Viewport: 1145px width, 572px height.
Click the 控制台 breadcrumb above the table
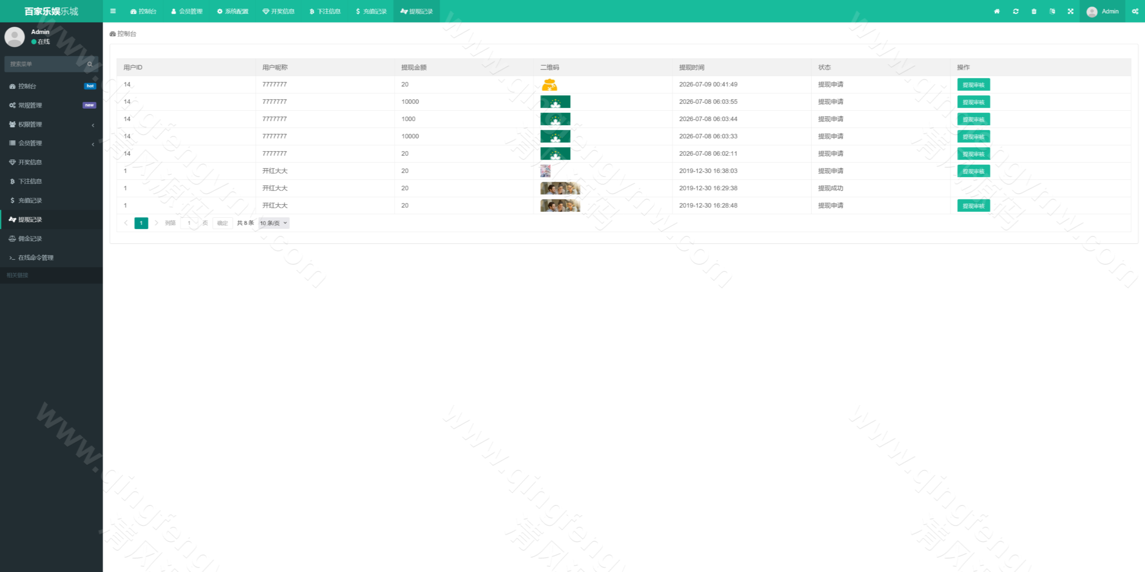123,34
